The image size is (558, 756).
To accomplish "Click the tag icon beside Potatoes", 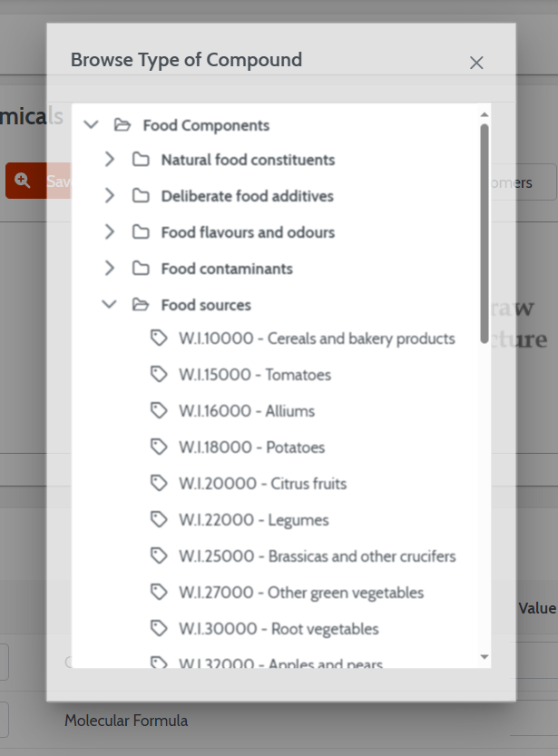I will [x=159, y=447].
